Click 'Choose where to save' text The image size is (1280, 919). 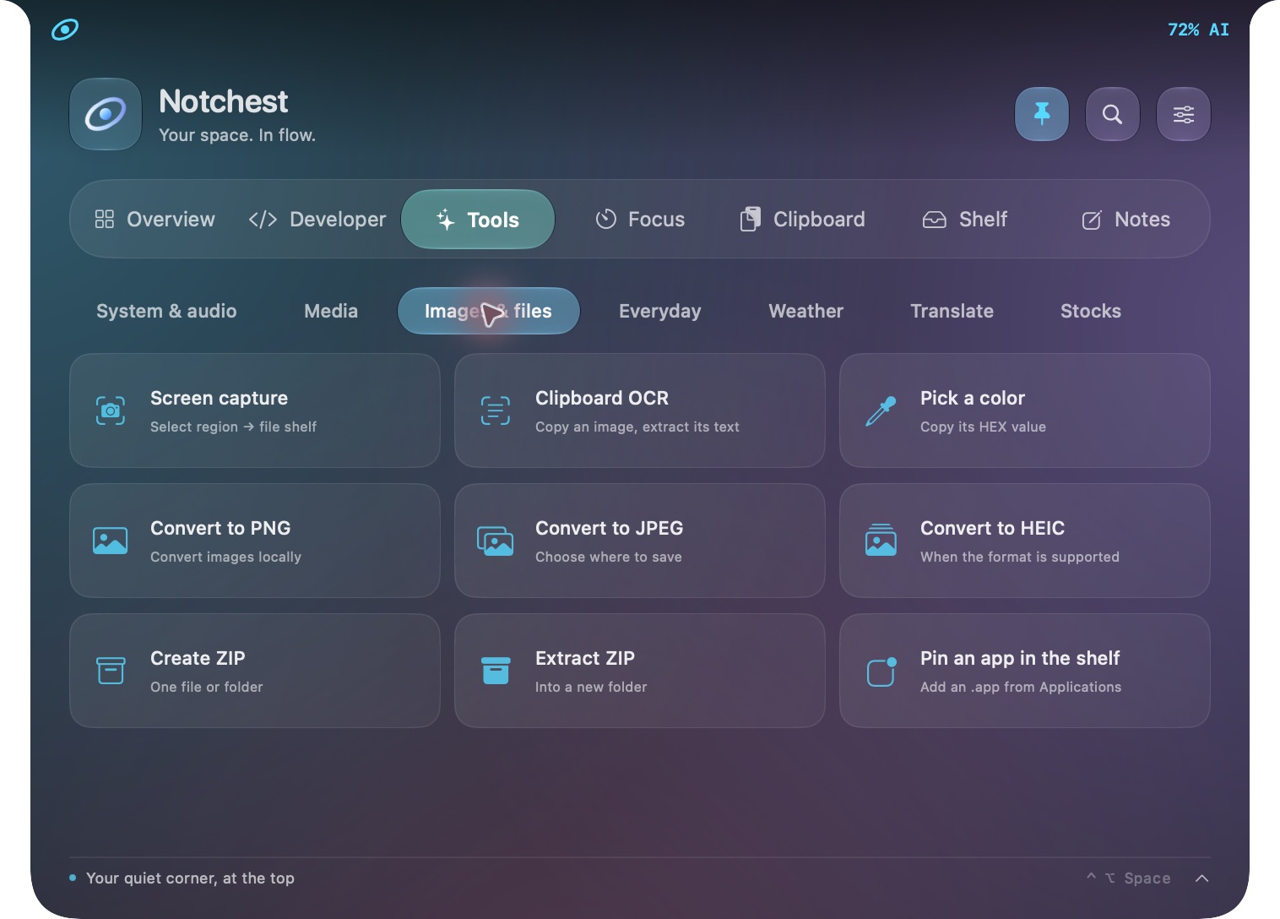[609, 557]
